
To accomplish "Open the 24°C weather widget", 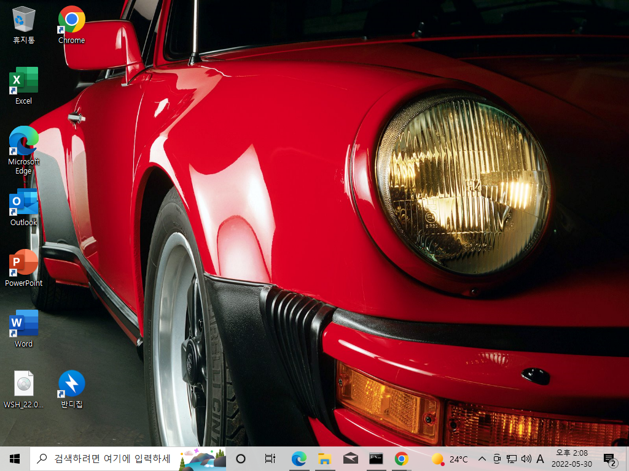I will 450,459.
